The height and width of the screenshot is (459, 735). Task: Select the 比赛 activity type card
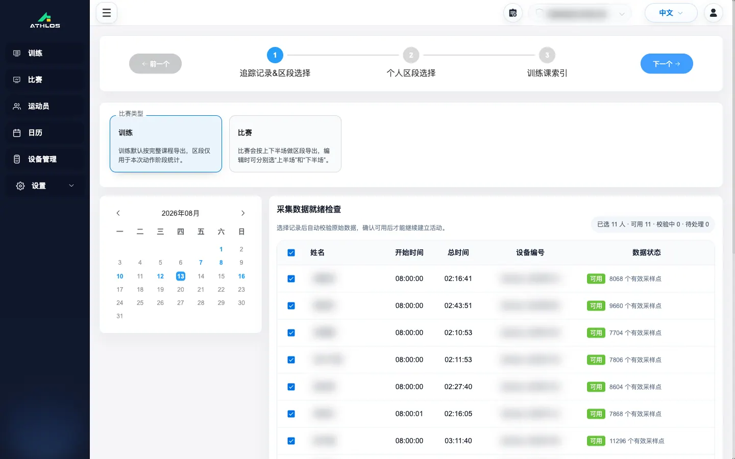(285, 144)
